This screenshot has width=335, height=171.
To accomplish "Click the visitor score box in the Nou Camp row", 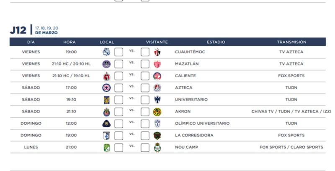I will 145,147.
